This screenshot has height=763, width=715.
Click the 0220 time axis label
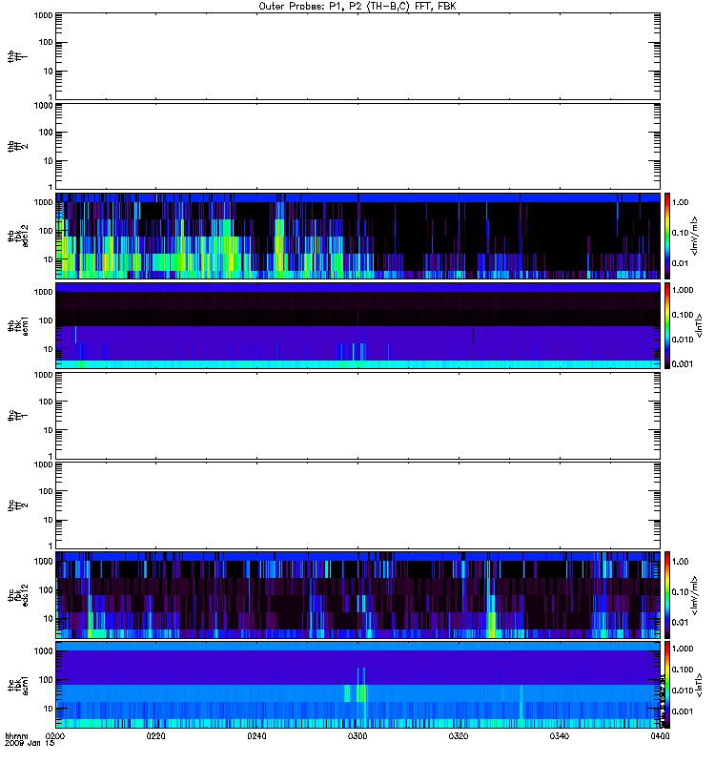(x=156, y=736)
